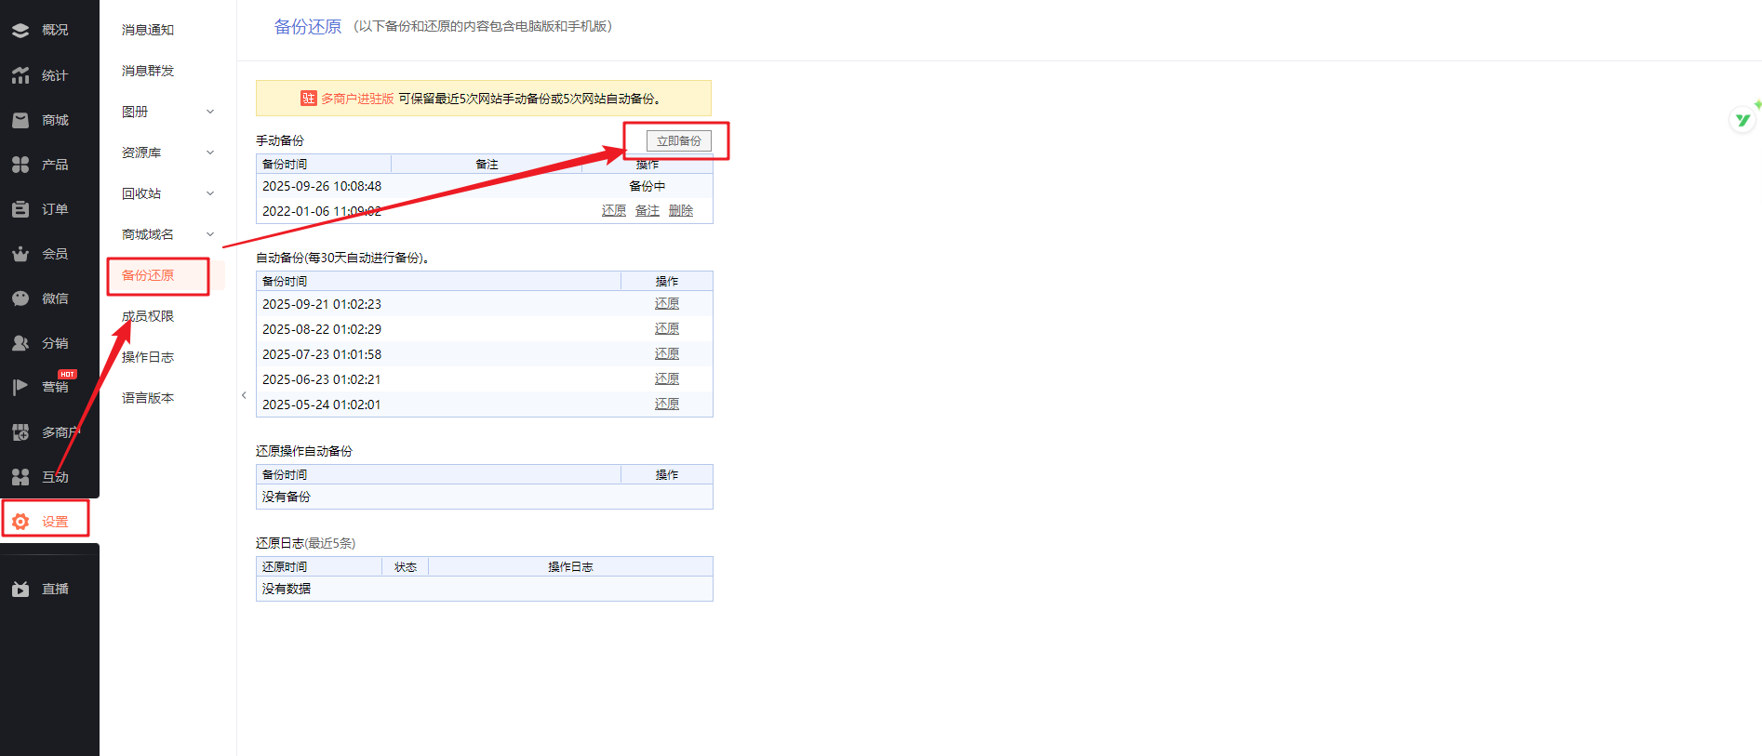The height and width of the screenshot is (756, 1762).
Task: Click the 立即备份 button
Action: (679, 140)
